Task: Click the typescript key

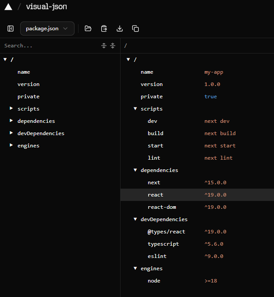Action: [163, 244]
